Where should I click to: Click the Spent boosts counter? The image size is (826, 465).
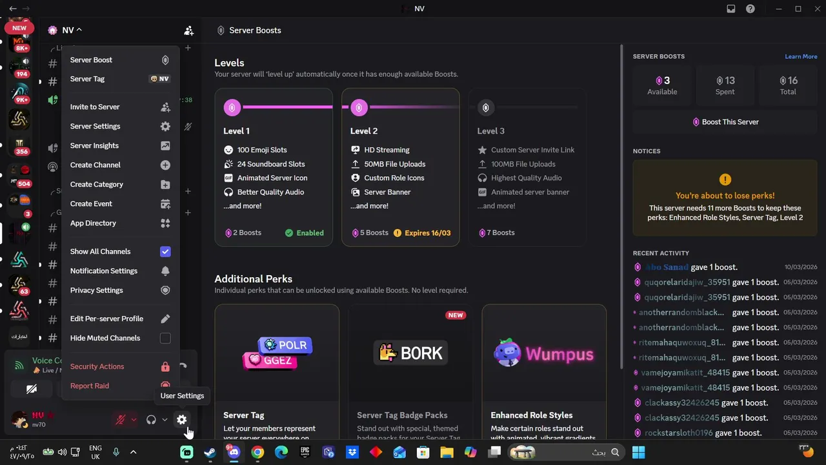click(x=725, y=85)
